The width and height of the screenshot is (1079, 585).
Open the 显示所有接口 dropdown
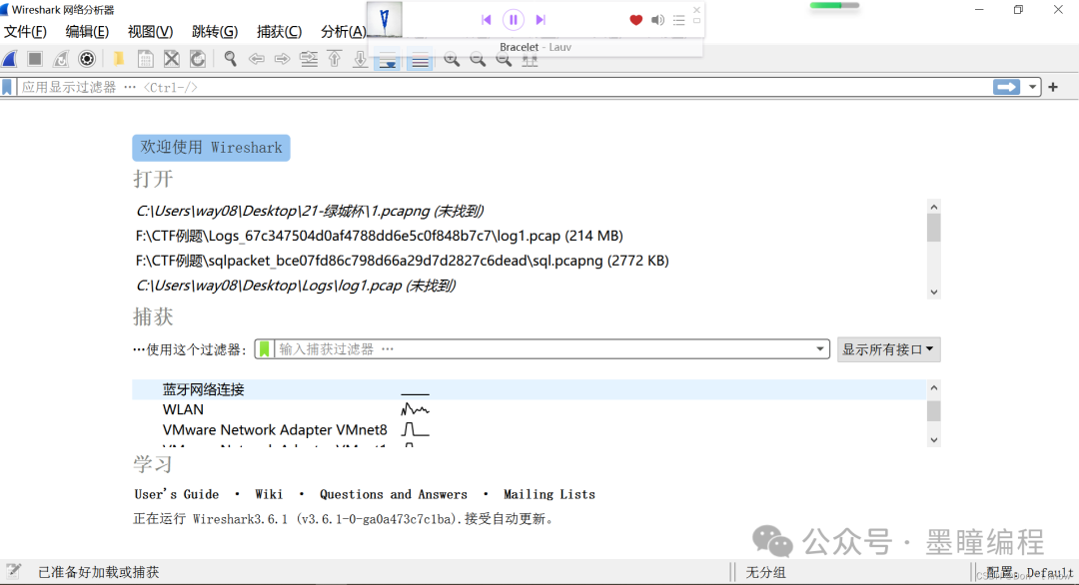coord(888,349)
